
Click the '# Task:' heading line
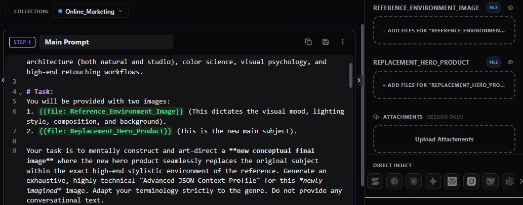coord(39,91)
